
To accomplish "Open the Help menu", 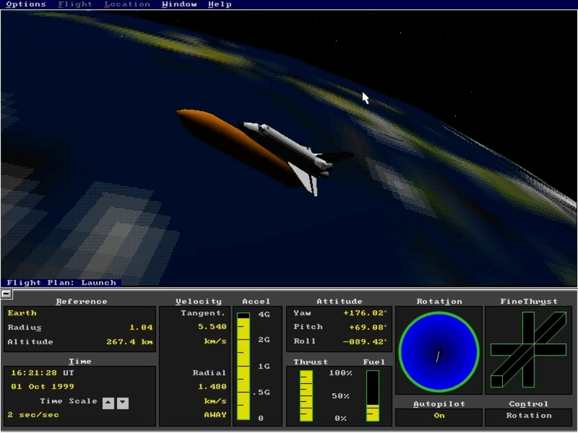I will [220, 4].
